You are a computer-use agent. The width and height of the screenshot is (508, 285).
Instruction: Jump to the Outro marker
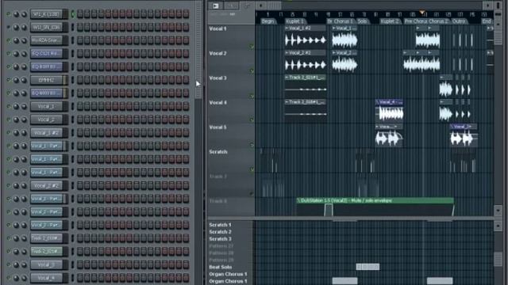[459, 21]
